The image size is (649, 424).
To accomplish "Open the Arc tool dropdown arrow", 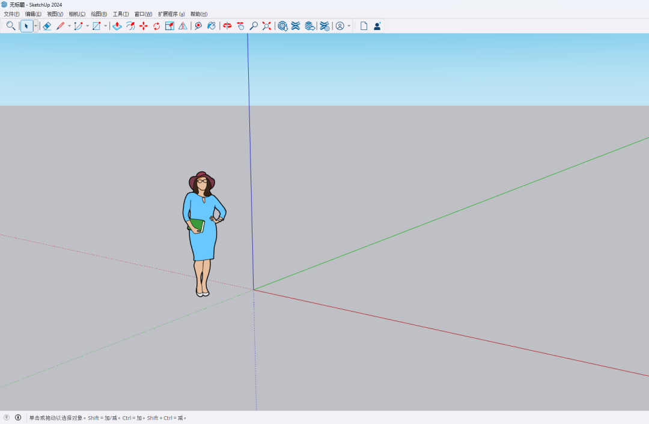I will 87,26.
